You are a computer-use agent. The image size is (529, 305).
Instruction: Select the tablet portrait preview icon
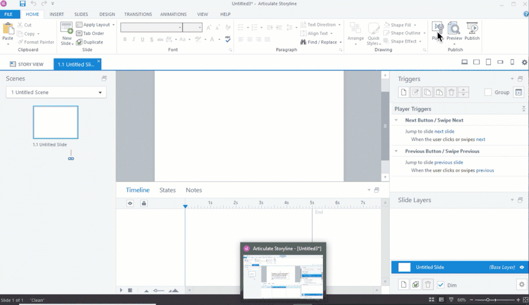click(488, 62)
